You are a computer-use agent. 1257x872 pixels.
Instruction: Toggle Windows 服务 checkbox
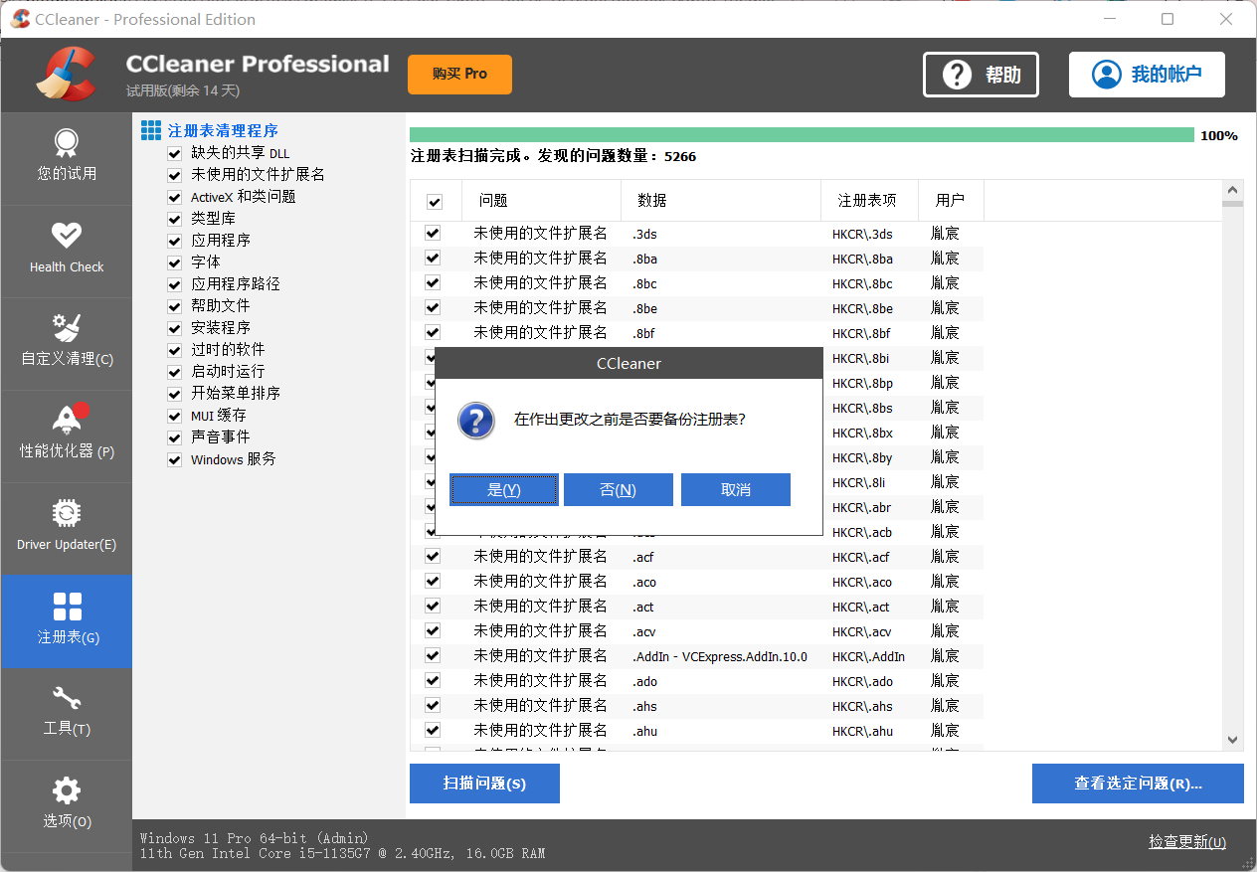[174, 460]
